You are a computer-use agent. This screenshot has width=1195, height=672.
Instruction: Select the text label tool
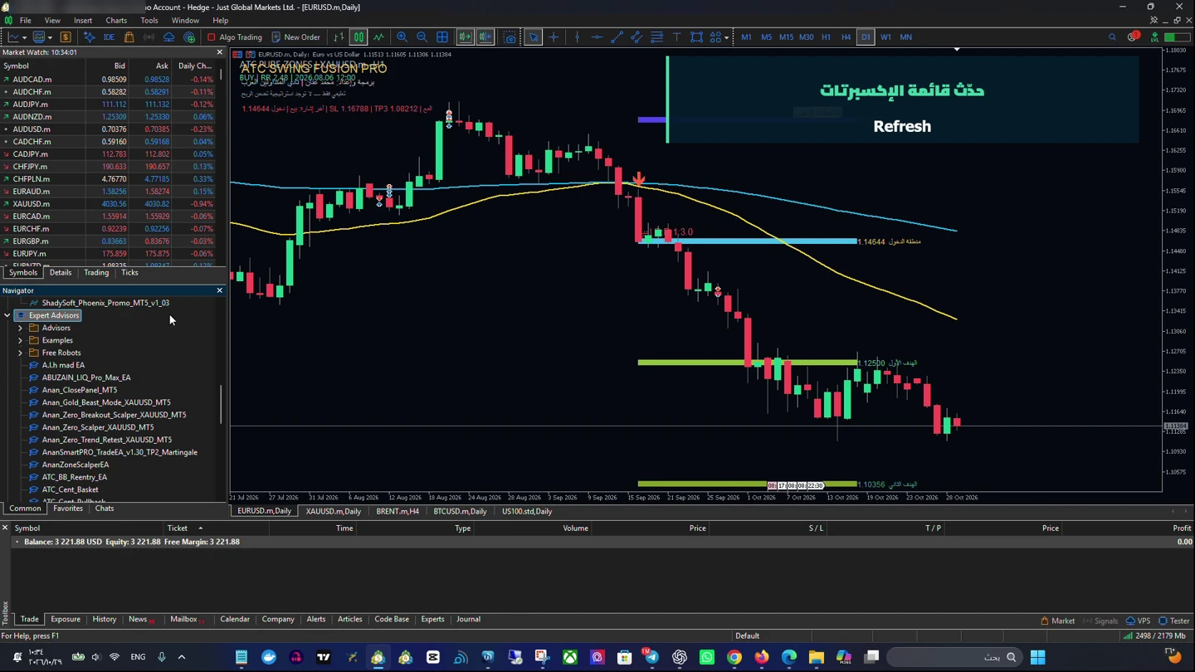click(x=676, y=37)
